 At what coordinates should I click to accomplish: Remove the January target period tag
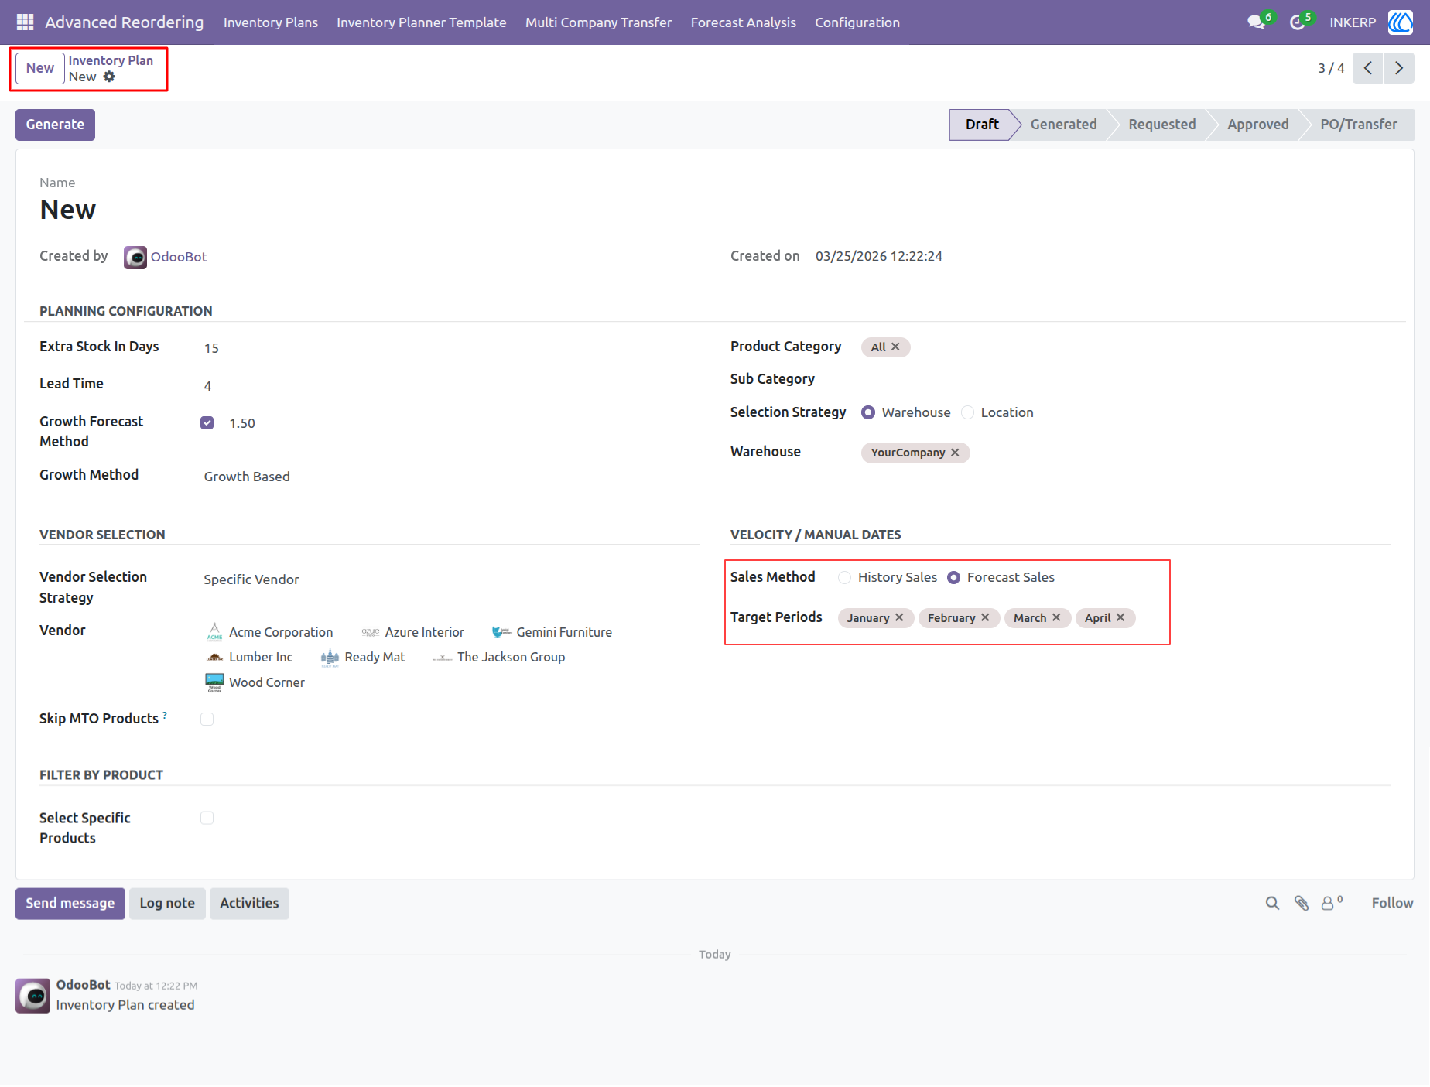pyautogui.click(x=899, y=617)
